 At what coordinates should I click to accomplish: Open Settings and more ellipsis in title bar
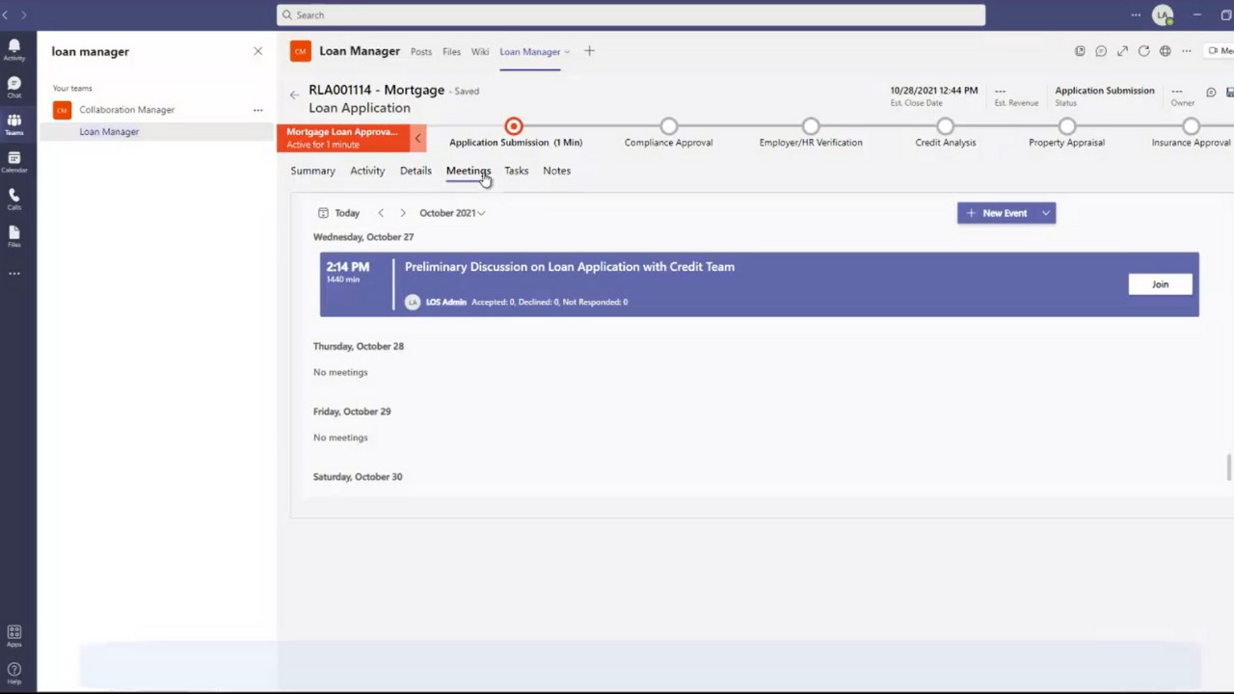point(1136,14)
